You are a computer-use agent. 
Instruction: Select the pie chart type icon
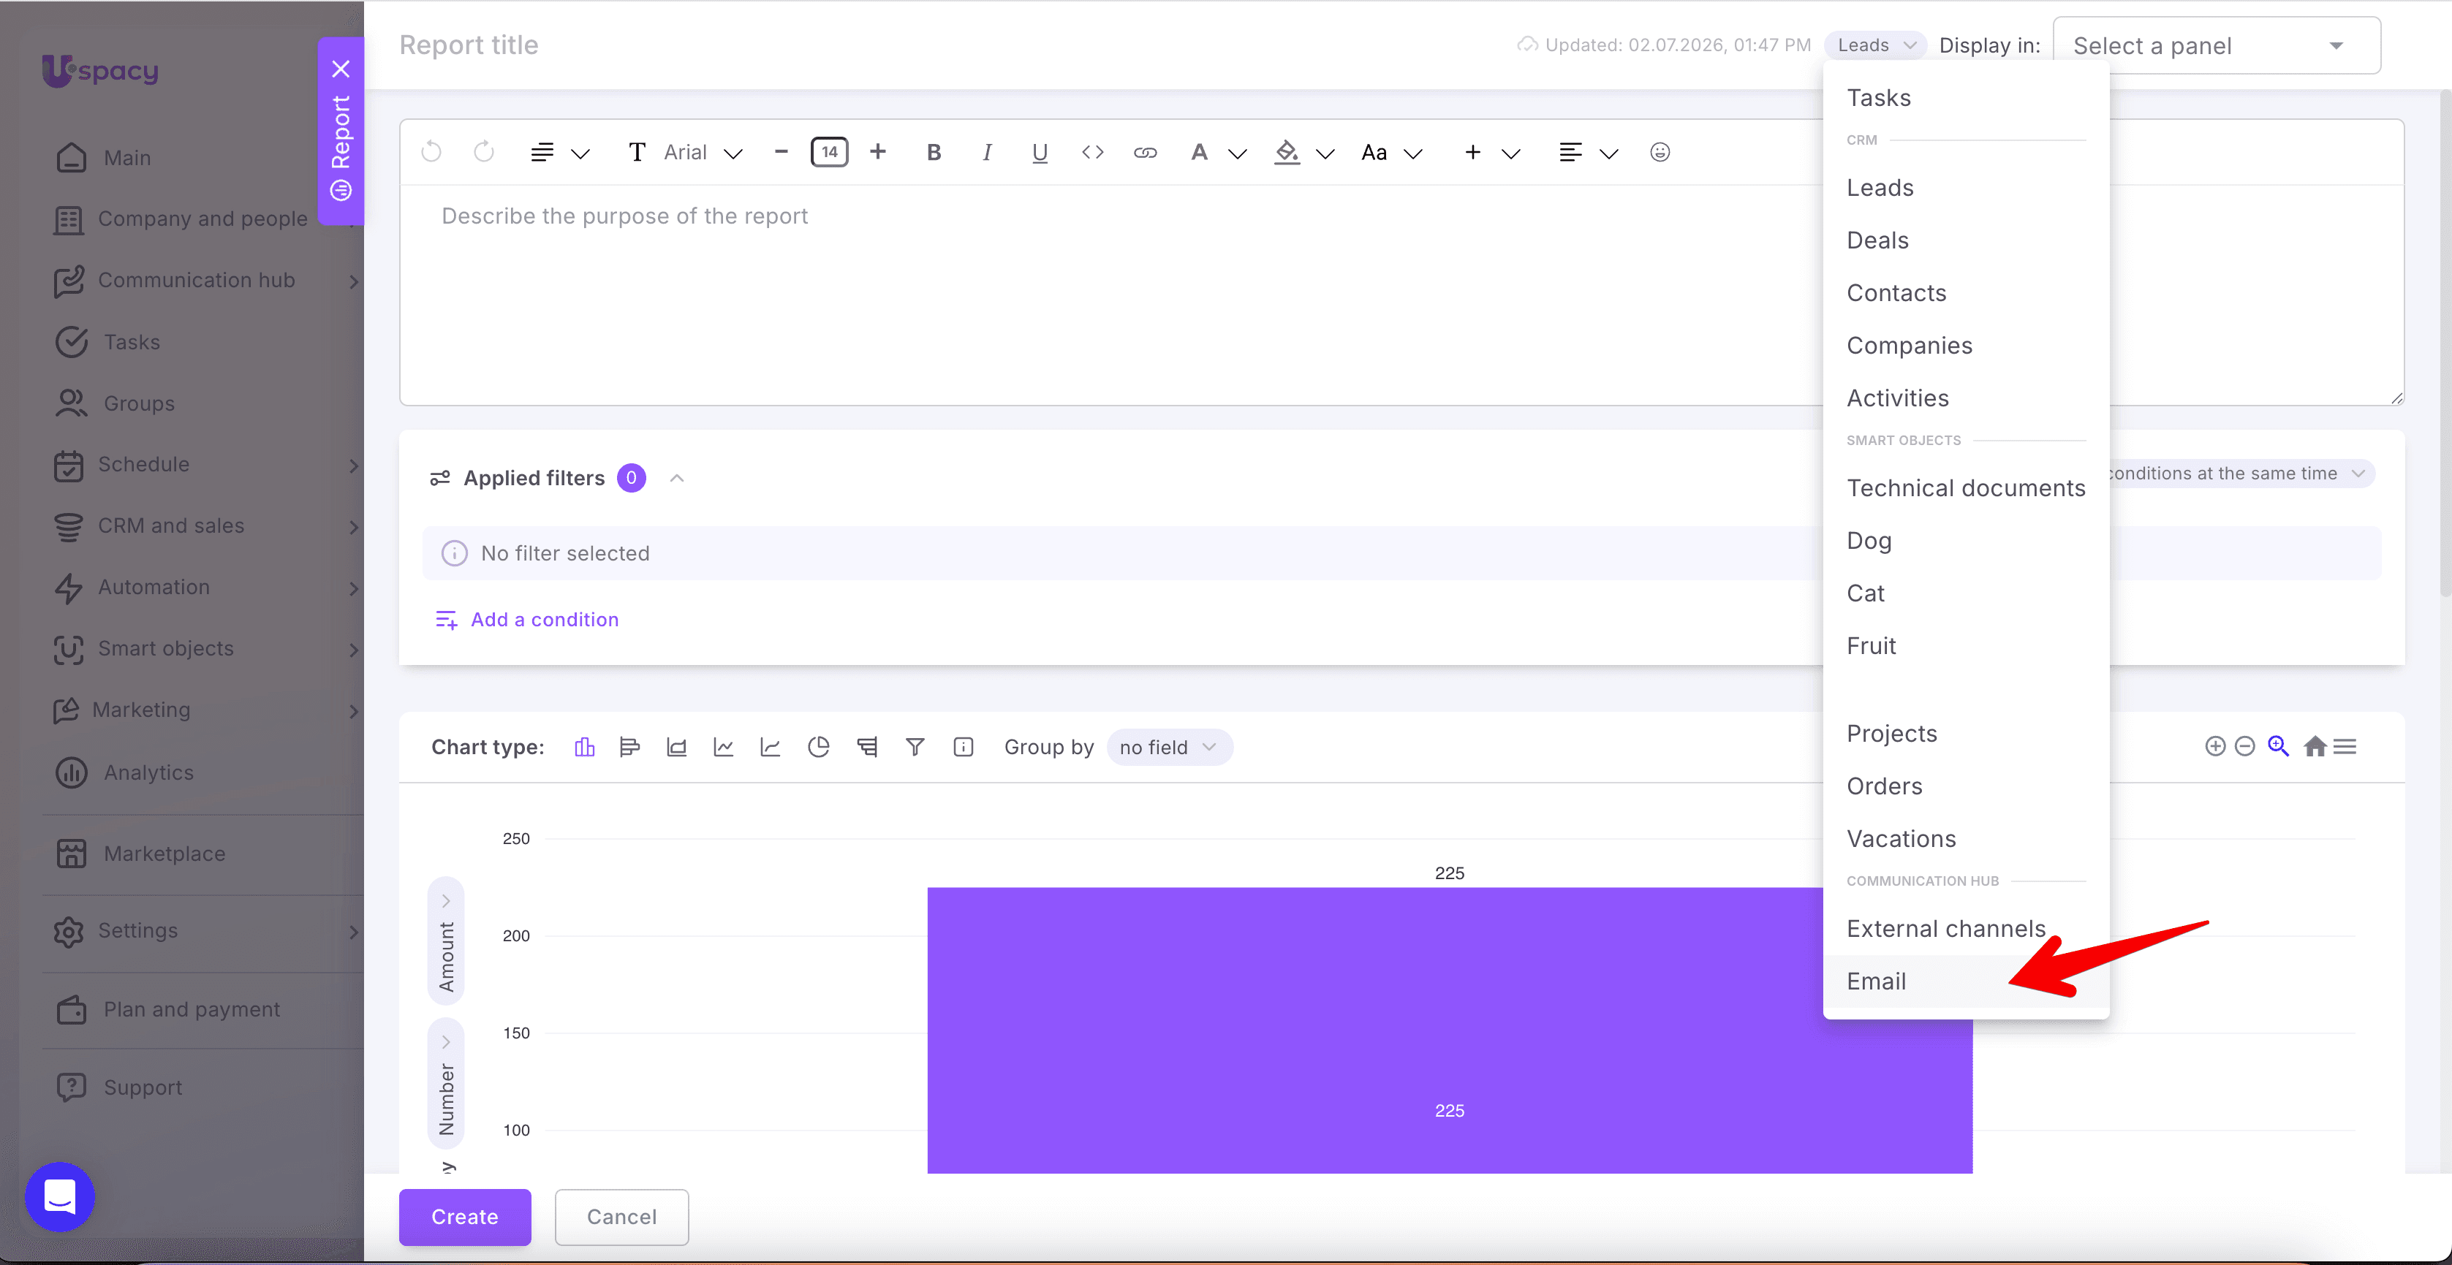click(819, 747)
